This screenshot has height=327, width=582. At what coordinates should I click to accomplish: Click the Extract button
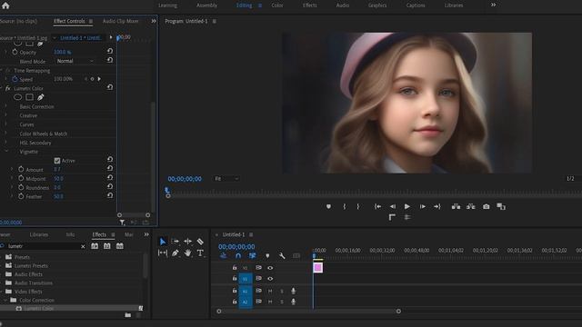click(x=471, y=206)
